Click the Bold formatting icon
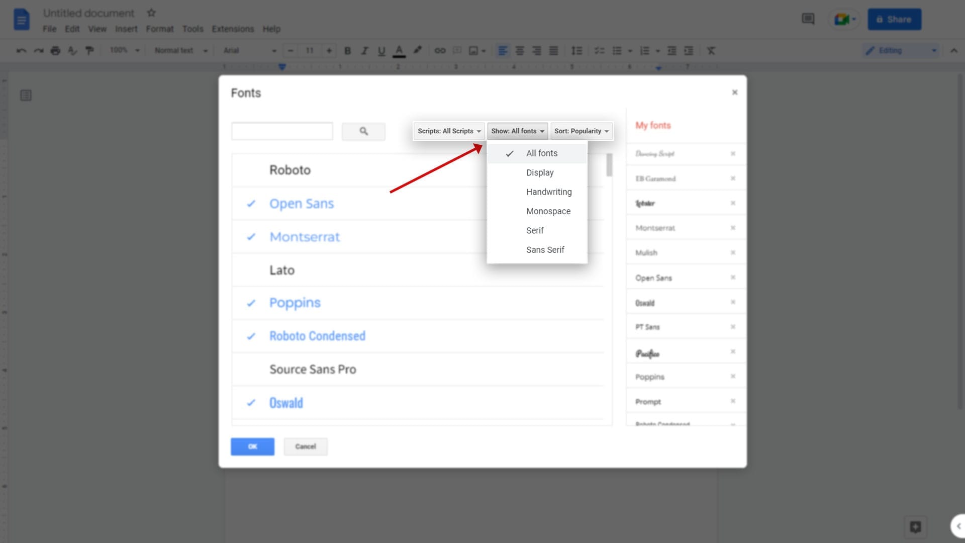 (x=347, y=51)
